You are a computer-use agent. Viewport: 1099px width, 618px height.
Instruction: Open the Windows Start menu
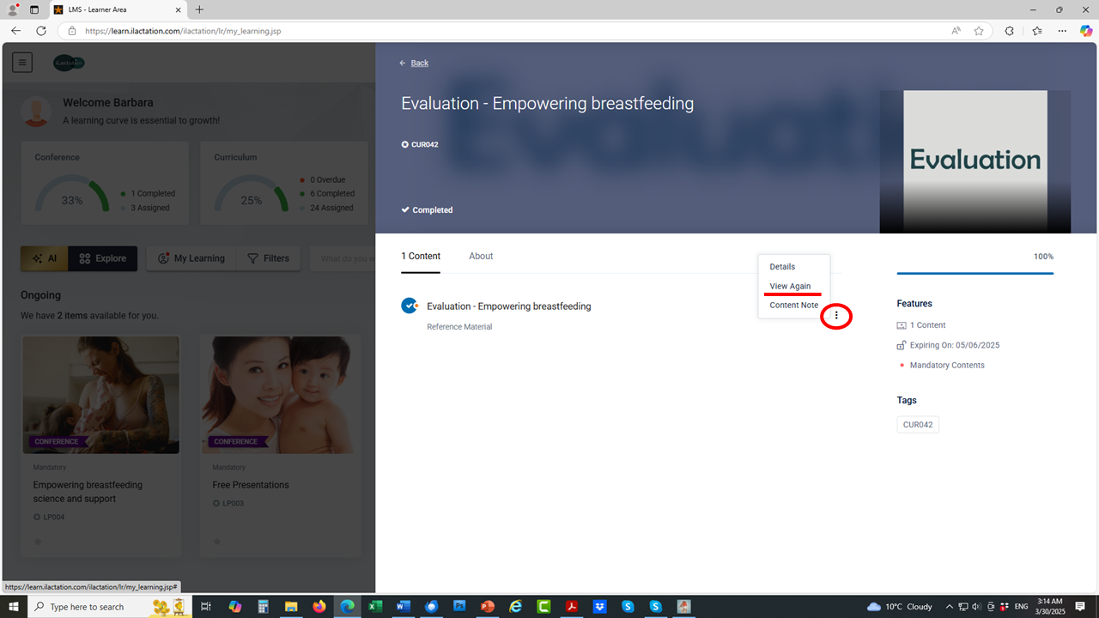tap(13, 607)
